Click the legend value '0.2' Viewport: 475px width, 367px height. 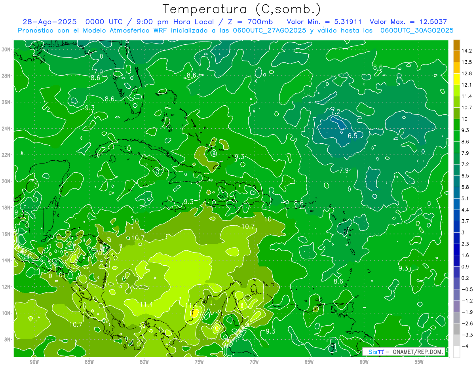465,278
